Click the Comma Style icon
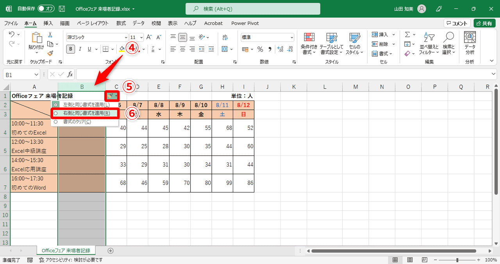 coord(270,49)
